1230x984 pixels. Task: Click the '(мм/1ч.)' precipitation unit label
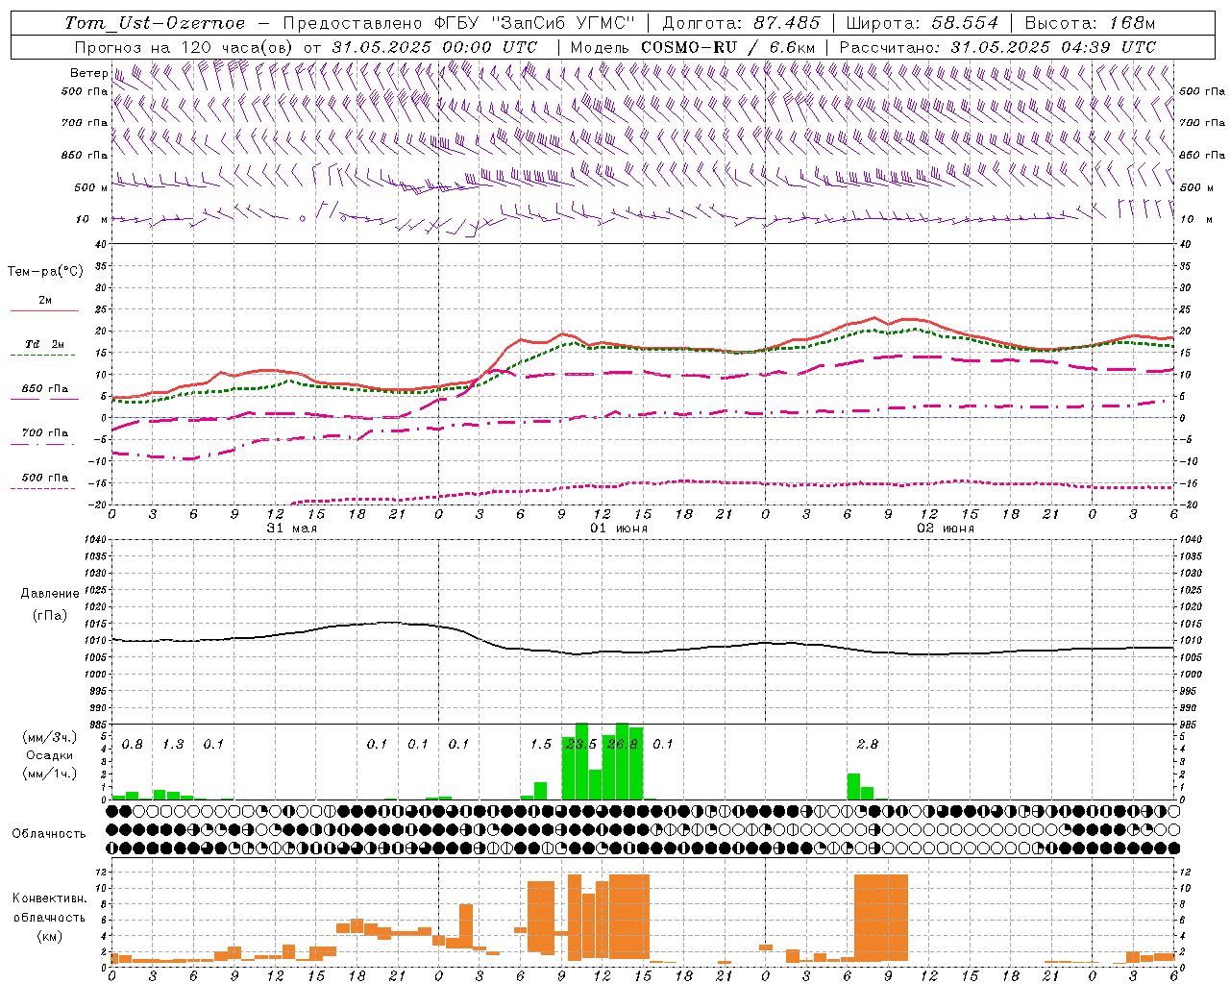click(x=49, y=774)
